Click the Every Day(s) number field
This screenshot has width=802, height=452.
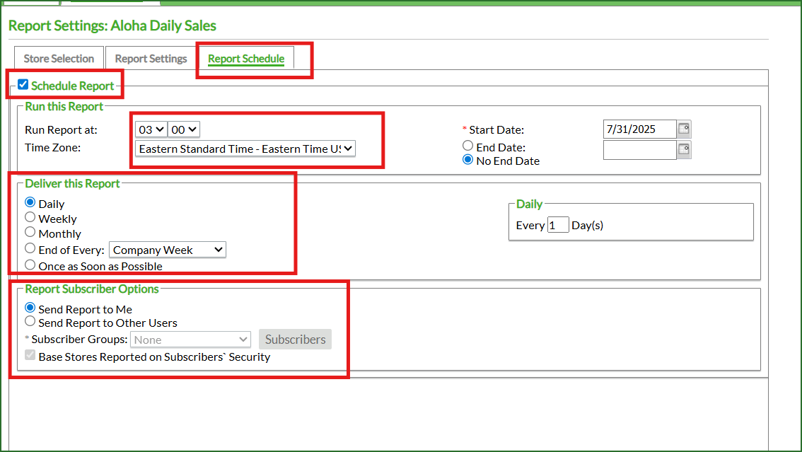[x=558, y=225]
